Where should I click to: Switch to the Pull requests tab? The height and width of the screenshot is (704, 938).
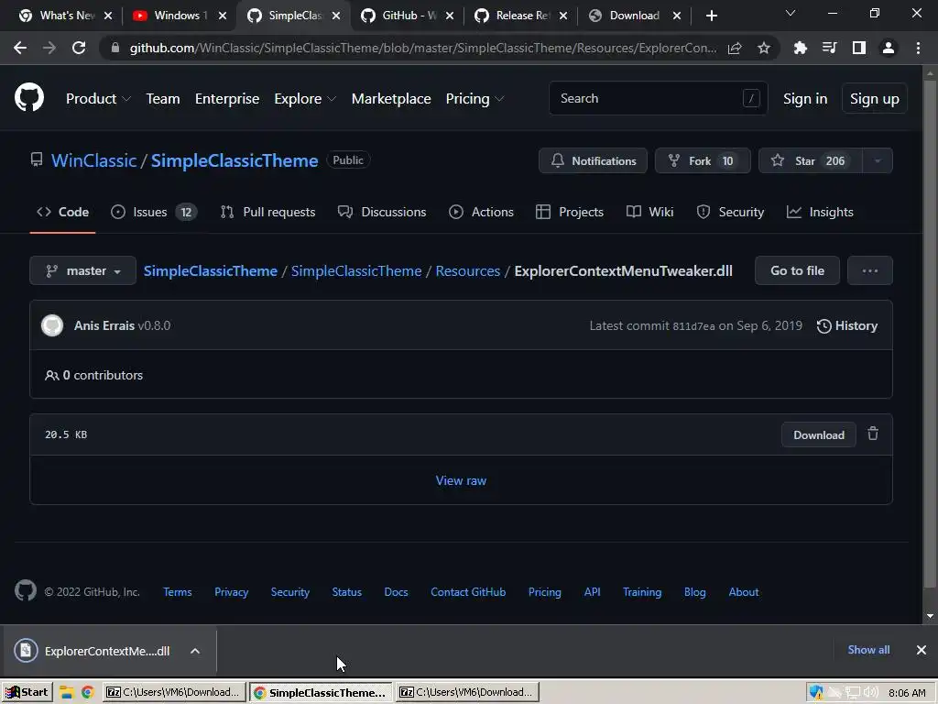tap(267, 212)
